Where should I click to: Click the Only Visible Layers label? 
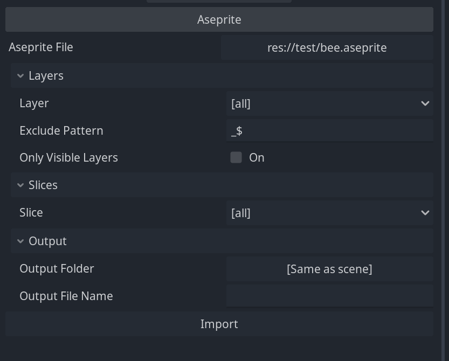(x=69, y=158)
